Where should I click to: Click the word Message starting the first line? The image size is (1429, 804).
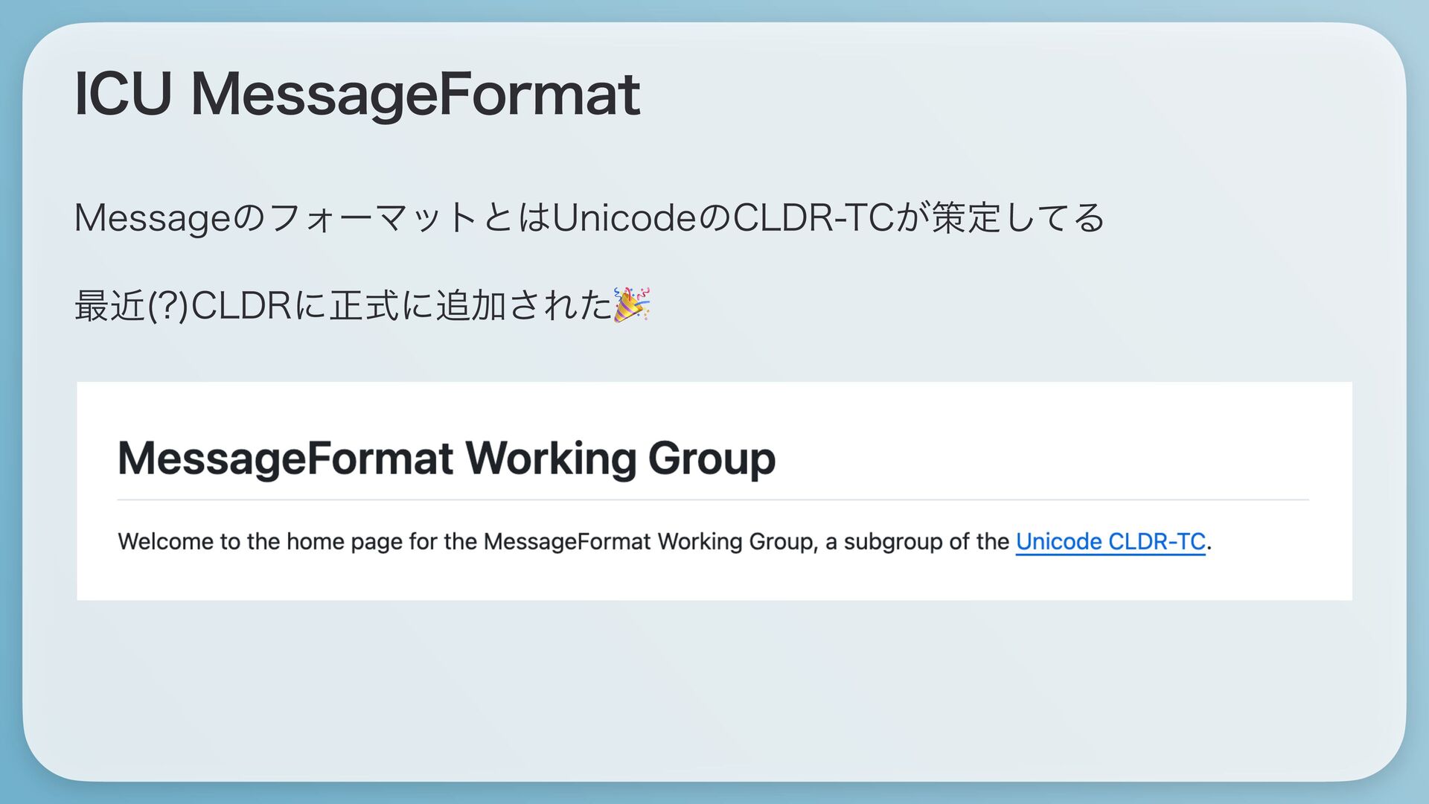click(x=153, y=218)
